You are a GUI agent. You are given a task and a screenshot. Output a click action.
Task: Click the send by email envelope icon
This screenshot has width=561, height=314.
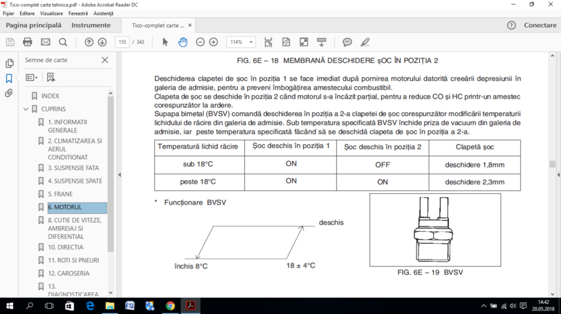[x=45, y=42]
